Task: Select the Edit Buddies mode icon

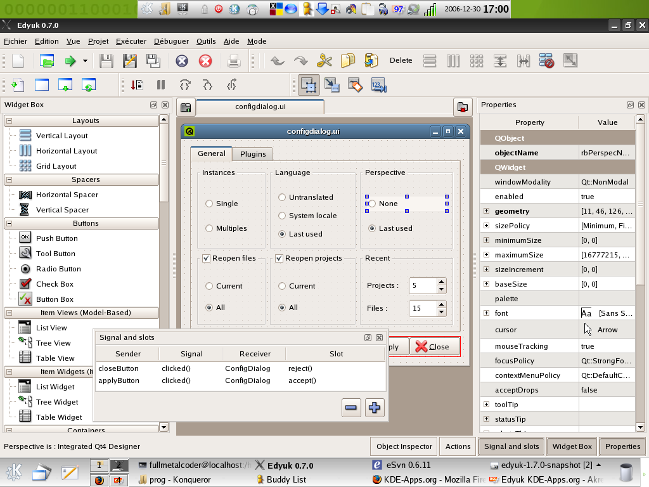Action: [355, 86]
